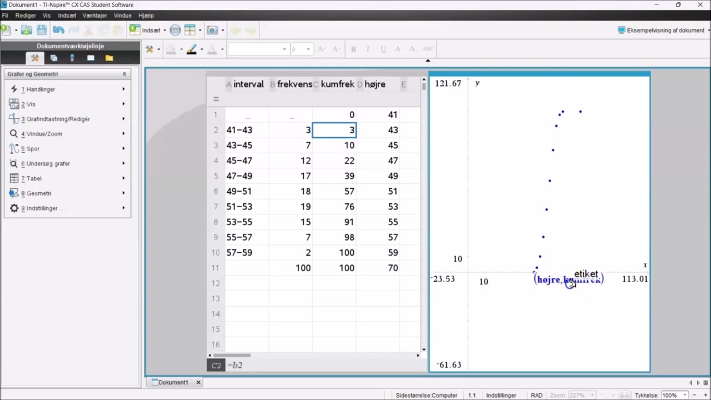This screenshot has width=711, height=400.
Task: Click the Tykkelse minus button
Action: point(694,396)
